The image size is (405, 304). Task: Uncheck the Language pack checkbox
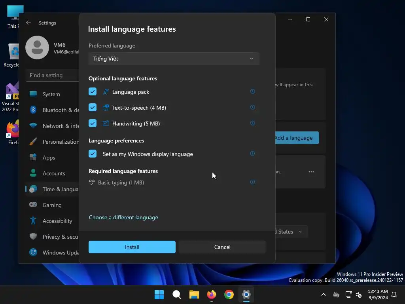(x=93, y=91)
